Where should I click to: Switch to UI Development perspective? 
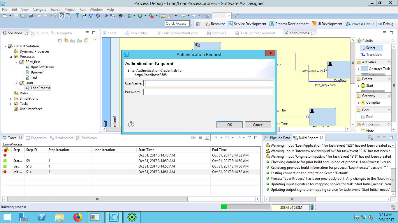coord(327,24)
